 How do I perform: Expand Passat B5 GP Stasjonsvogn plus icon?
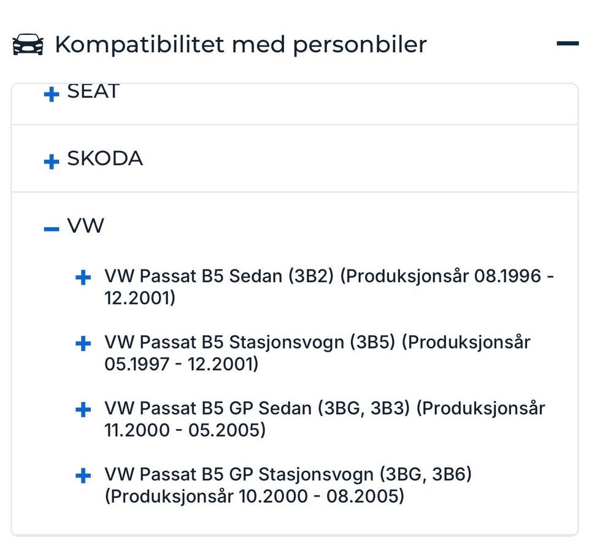tap(83, 476)
